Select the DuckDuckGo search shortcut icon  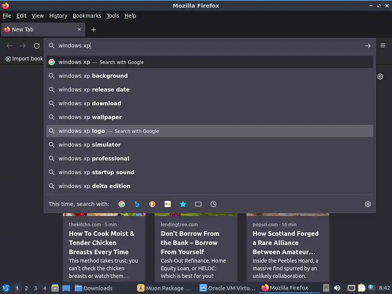152,204
